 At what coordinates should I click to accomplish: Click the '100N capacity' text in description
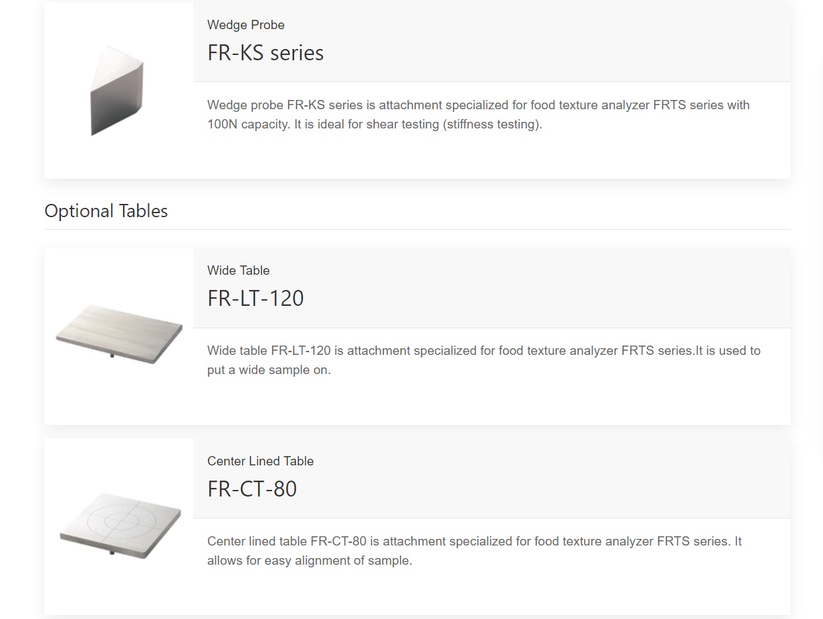point(248,124)
